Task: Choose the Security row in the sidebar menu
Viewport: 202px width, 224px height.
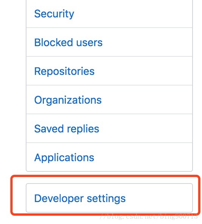Action: click(x=109, y=14)
